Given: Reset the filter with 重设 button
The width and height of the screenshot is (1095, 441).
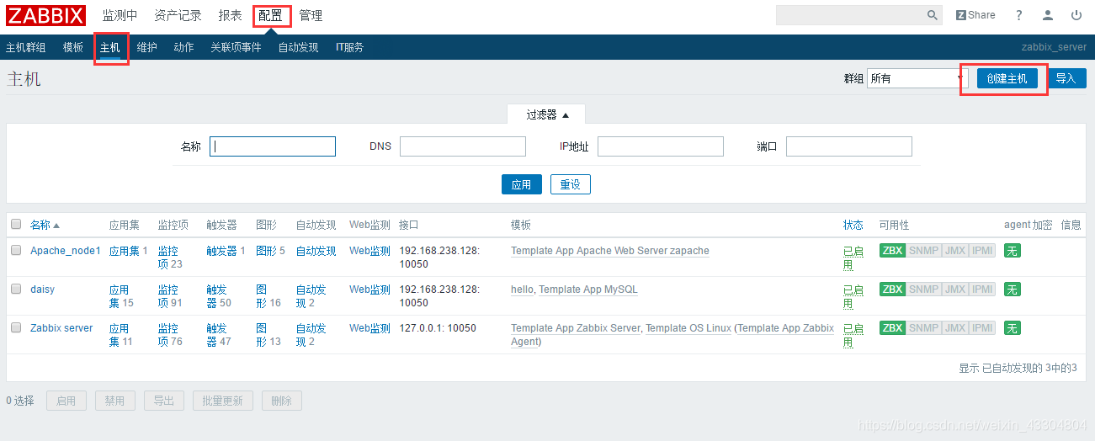Looking at the screenshot, I should click(x=571, y=184).
